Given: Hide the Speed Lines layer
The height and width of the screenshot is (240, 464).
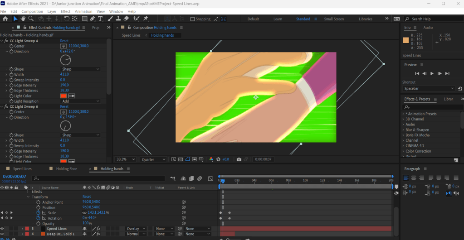Looking at the screenshot, I should (x=3, y=229).
